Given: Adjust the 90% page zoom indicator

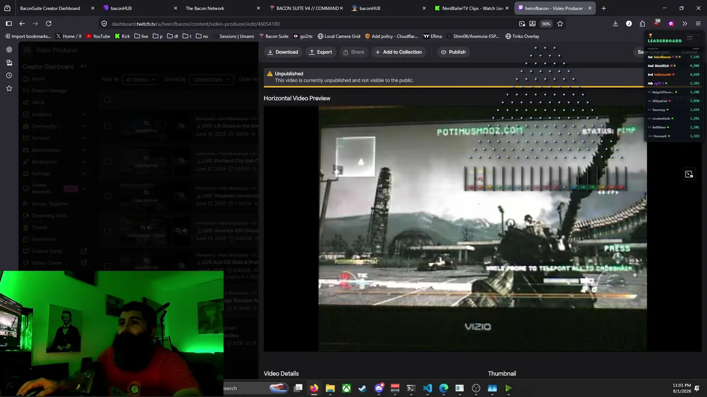Looking at the screenshot, I should click(546, 24).
